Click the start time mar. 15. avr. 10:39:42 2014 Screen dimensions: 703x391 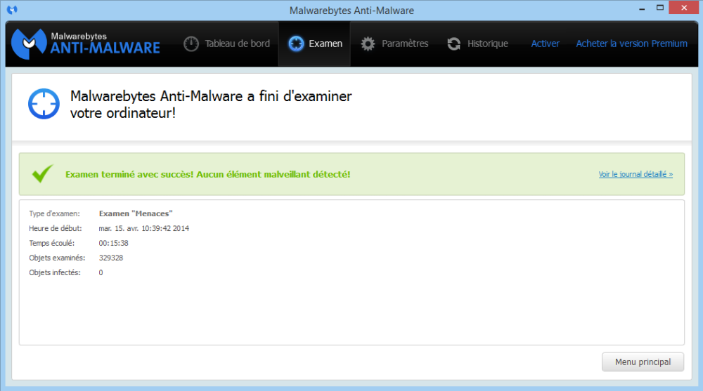144,228
